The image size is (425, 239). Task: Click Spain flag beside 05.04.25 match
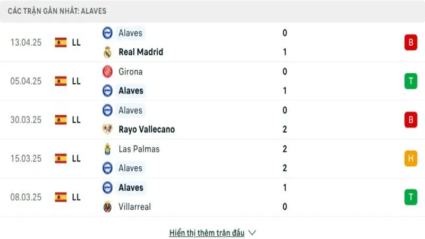(61, 81)
